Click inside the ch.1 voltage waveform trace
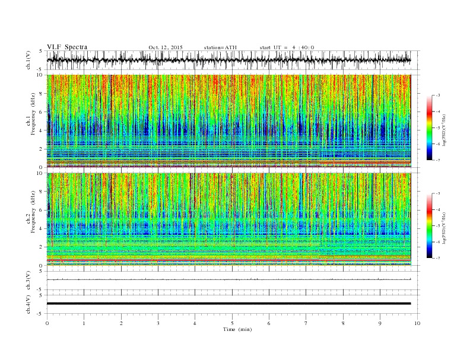The height and width of the screenshot is (363, 470). coord(228,60)
